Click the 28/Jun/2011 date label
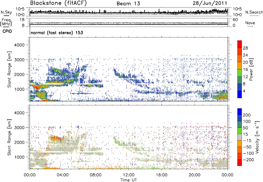Screen dimensions: 263x182 210,3
